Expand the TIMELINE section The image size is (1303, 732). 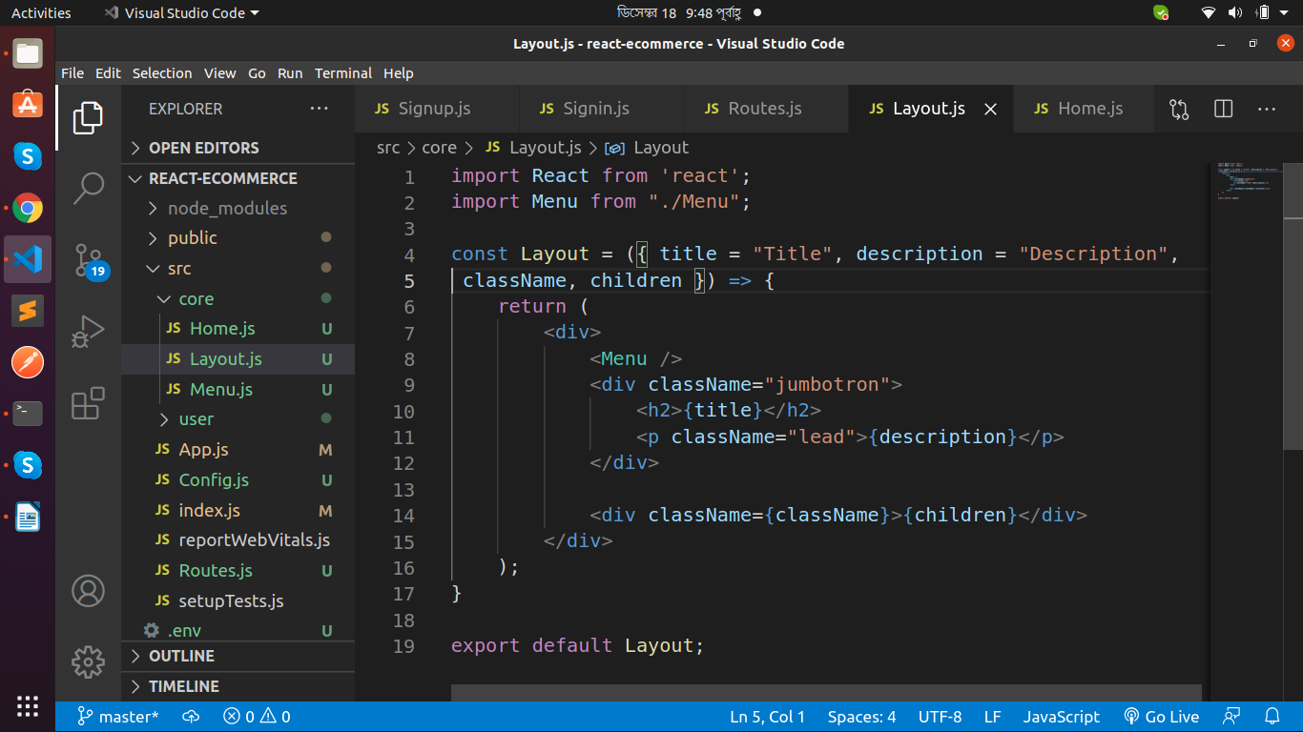coord(183,686)
